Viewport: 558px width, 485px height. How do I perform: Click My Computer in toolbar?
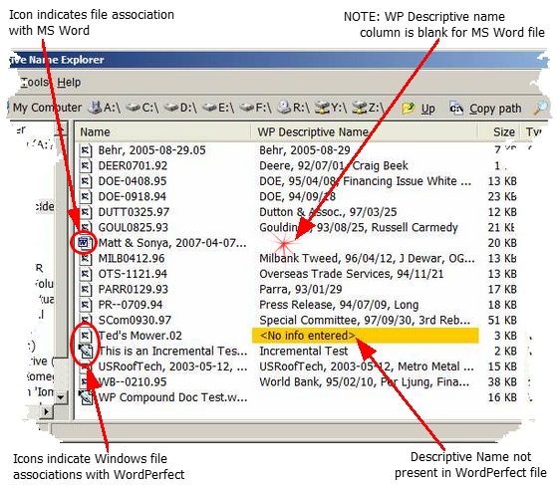47,108
